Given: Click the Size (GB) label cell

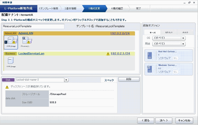Looking at the screenshot, I should [35, 103].
